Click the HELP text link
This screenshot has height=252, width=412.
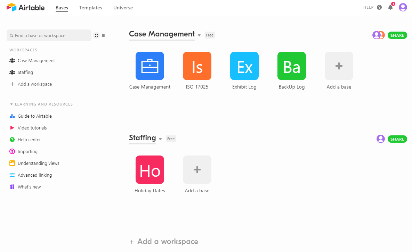coord(369,7)
